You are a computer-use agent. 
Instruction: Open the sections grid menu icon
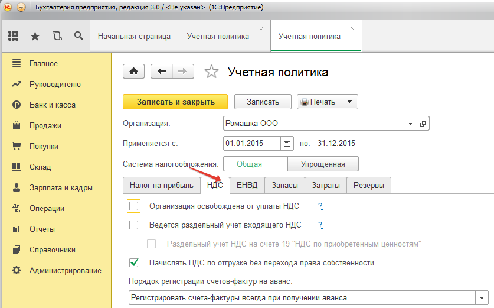click(x=13, y=36)
